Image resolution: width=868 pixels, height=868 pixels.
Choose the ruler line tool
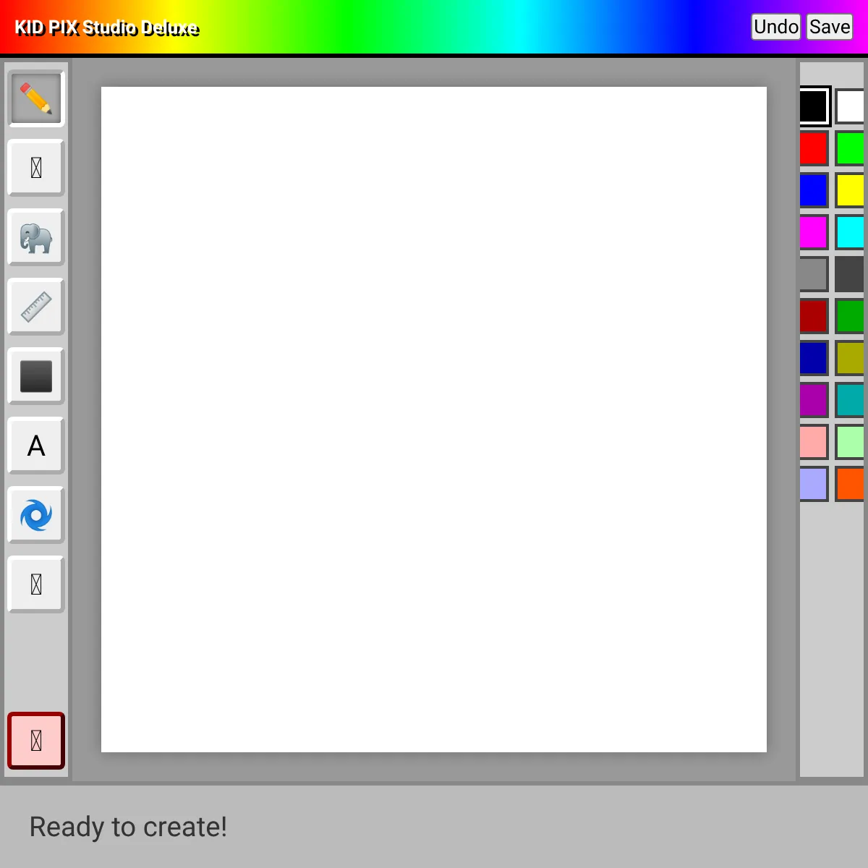tap(36, 307)
